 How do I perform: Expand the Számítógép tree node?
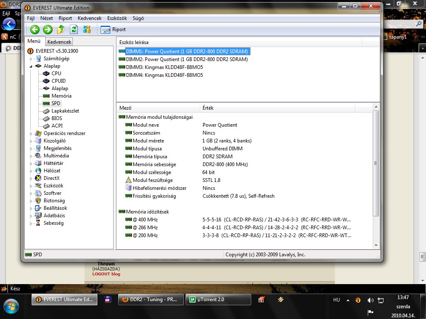point(31,59)
